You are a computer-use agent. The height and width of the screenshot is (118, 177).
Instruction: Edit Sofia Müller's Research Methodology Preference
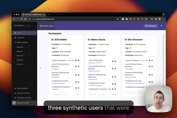pos(76,75)
